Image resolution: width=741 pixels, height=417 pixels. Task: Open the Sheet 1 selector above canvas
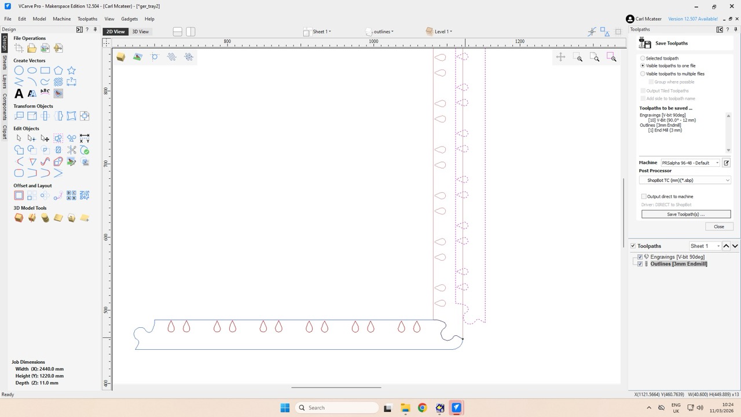(318, 32)
